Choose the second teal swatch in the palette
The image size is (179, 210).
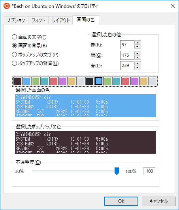[x=117, y=81]
